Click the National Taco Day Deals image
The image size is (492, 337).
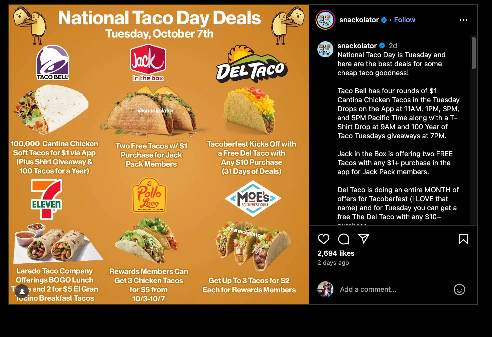159,154
